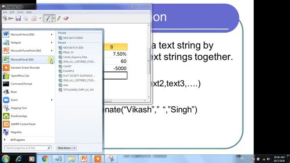Click the Shut down button
Image resolution: width=290 pixels, height=163 pixels.
(x=64, y=148)
